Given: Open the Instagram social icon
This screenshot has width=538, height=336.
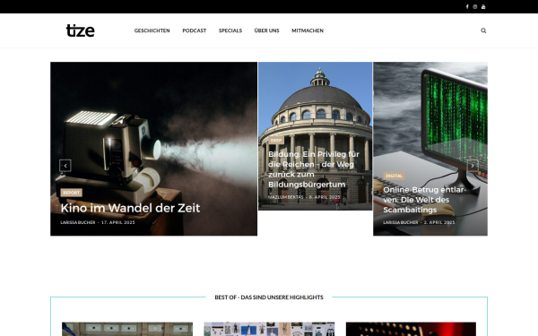Looking at the screenshot, I should coord(475,6).
